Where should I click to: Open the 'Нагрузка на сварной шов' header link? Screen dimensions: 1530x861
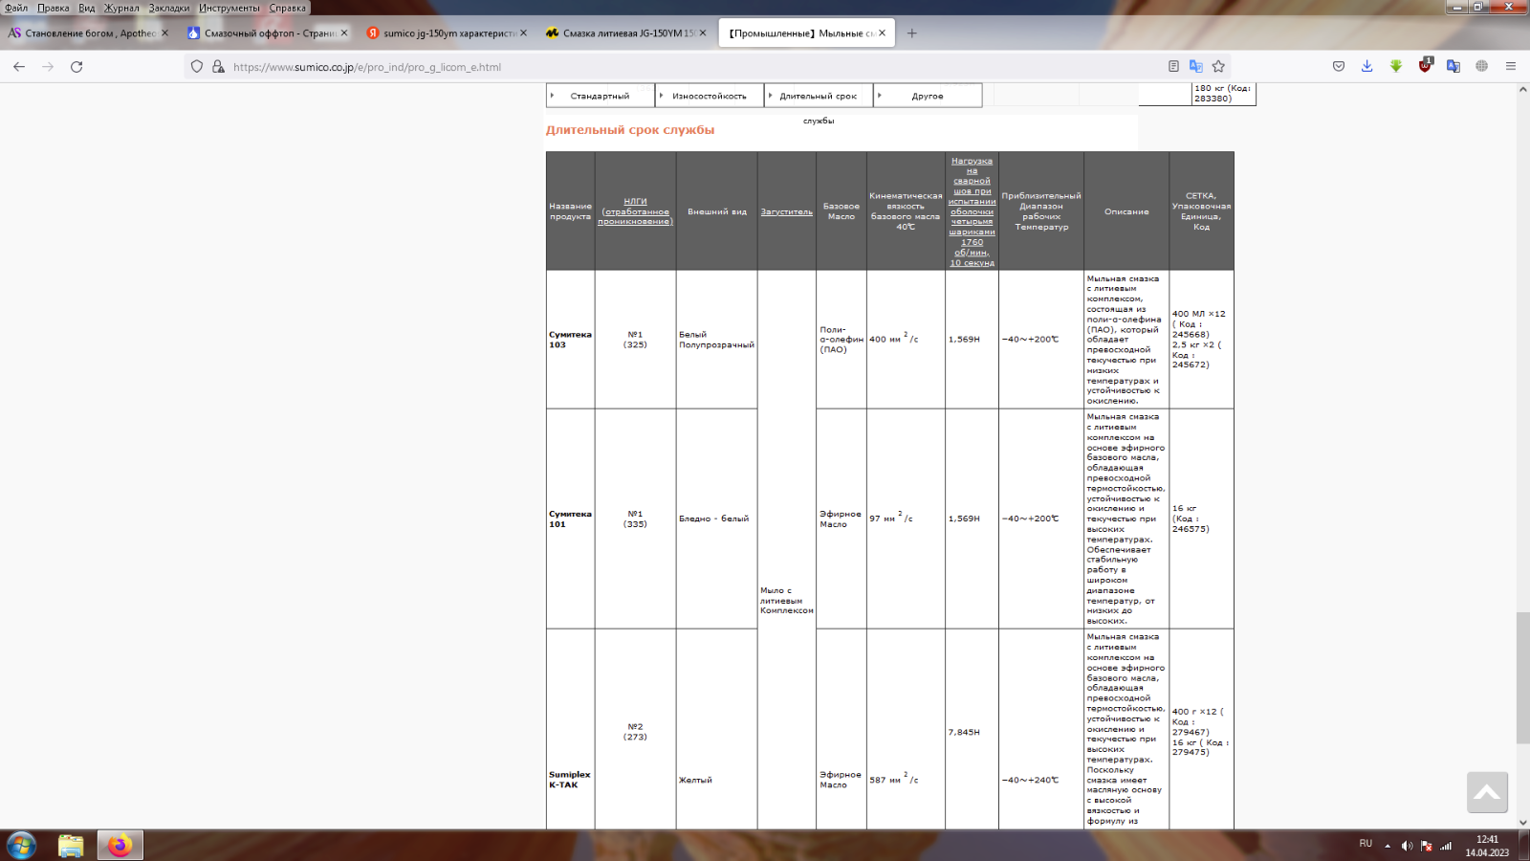(972, 211)
